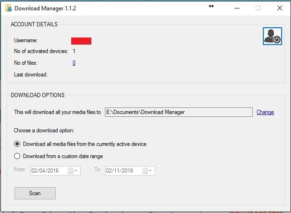Click the To date value 02/11/2016
291x213 pixels.
[119, 171]
